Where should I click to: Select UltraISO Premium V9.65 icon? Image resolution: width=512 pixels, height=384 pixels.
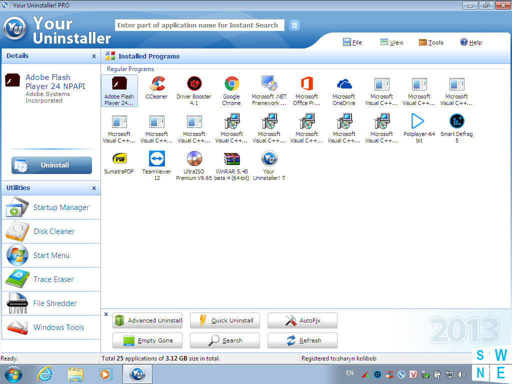[x=194, y=165]
